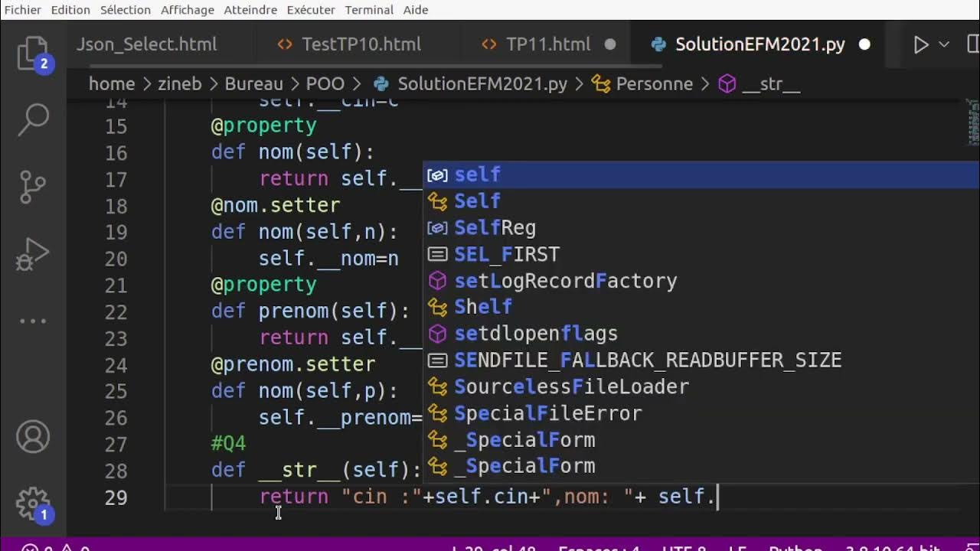
Task: Click SolutionEFM2021.py in the breadcrumb
Action: pyautogui.click(x=482, y=84)
